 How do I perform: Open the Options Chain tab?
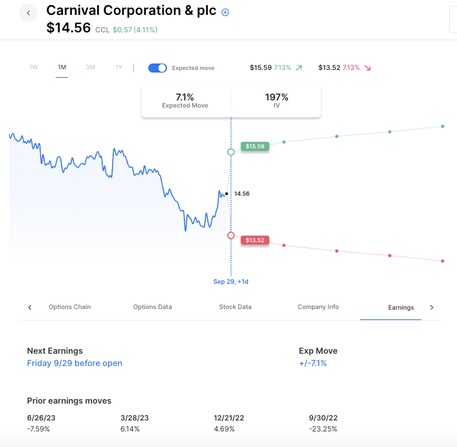point(70,307)
